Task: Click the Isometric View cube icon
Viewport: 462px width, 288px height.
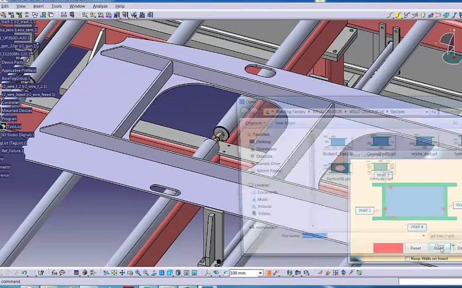Action: [x=170, y=273]
